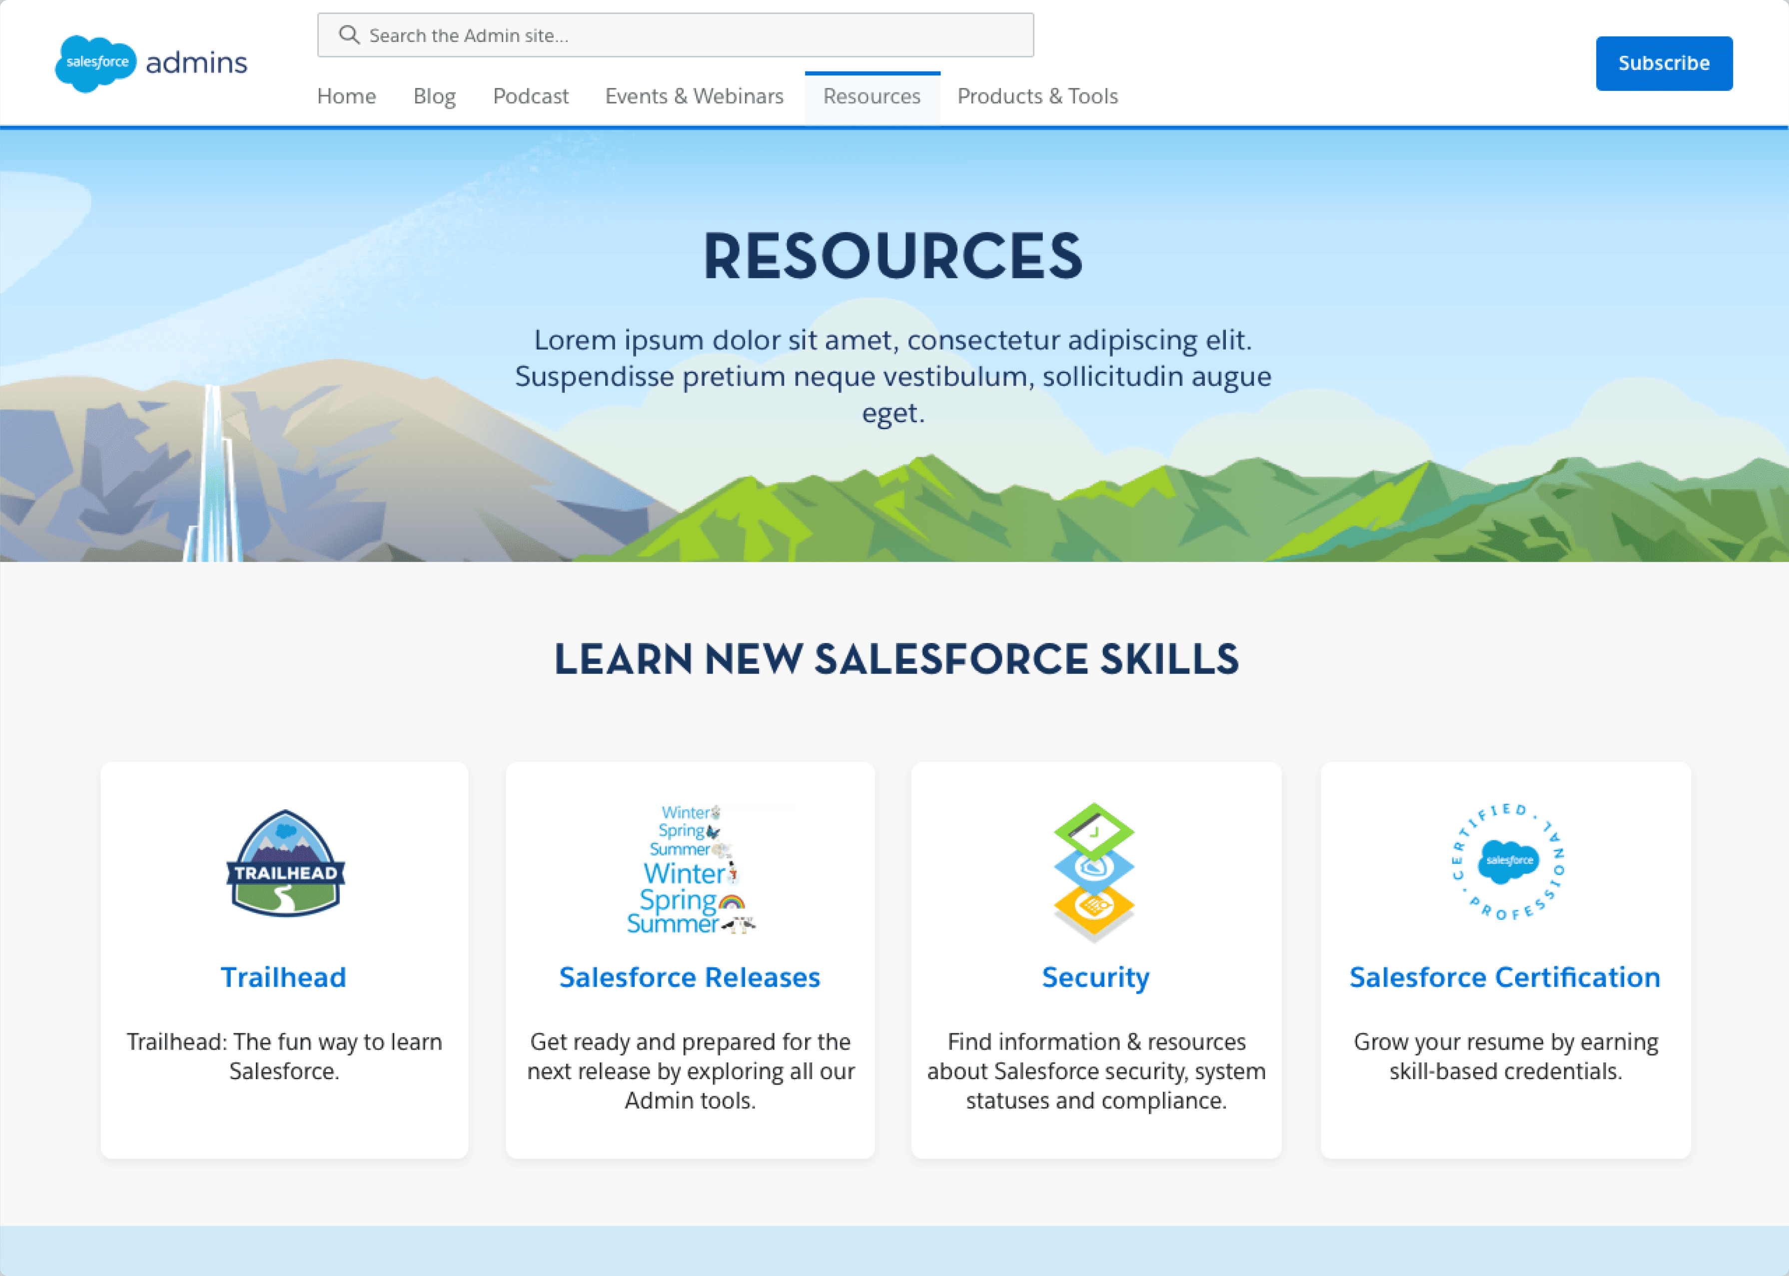Open the Salesforce Certification link
This screenshot has height=1276, width=1789.
1505,977
